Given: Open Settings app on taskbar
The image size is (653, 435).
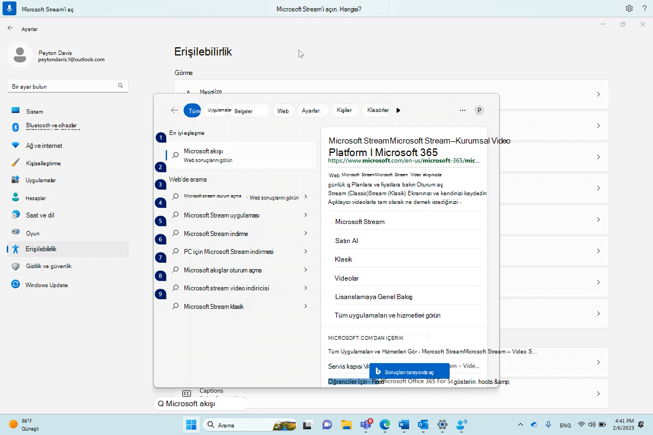Looking at the screenshot, I should [x=442, y=424].
